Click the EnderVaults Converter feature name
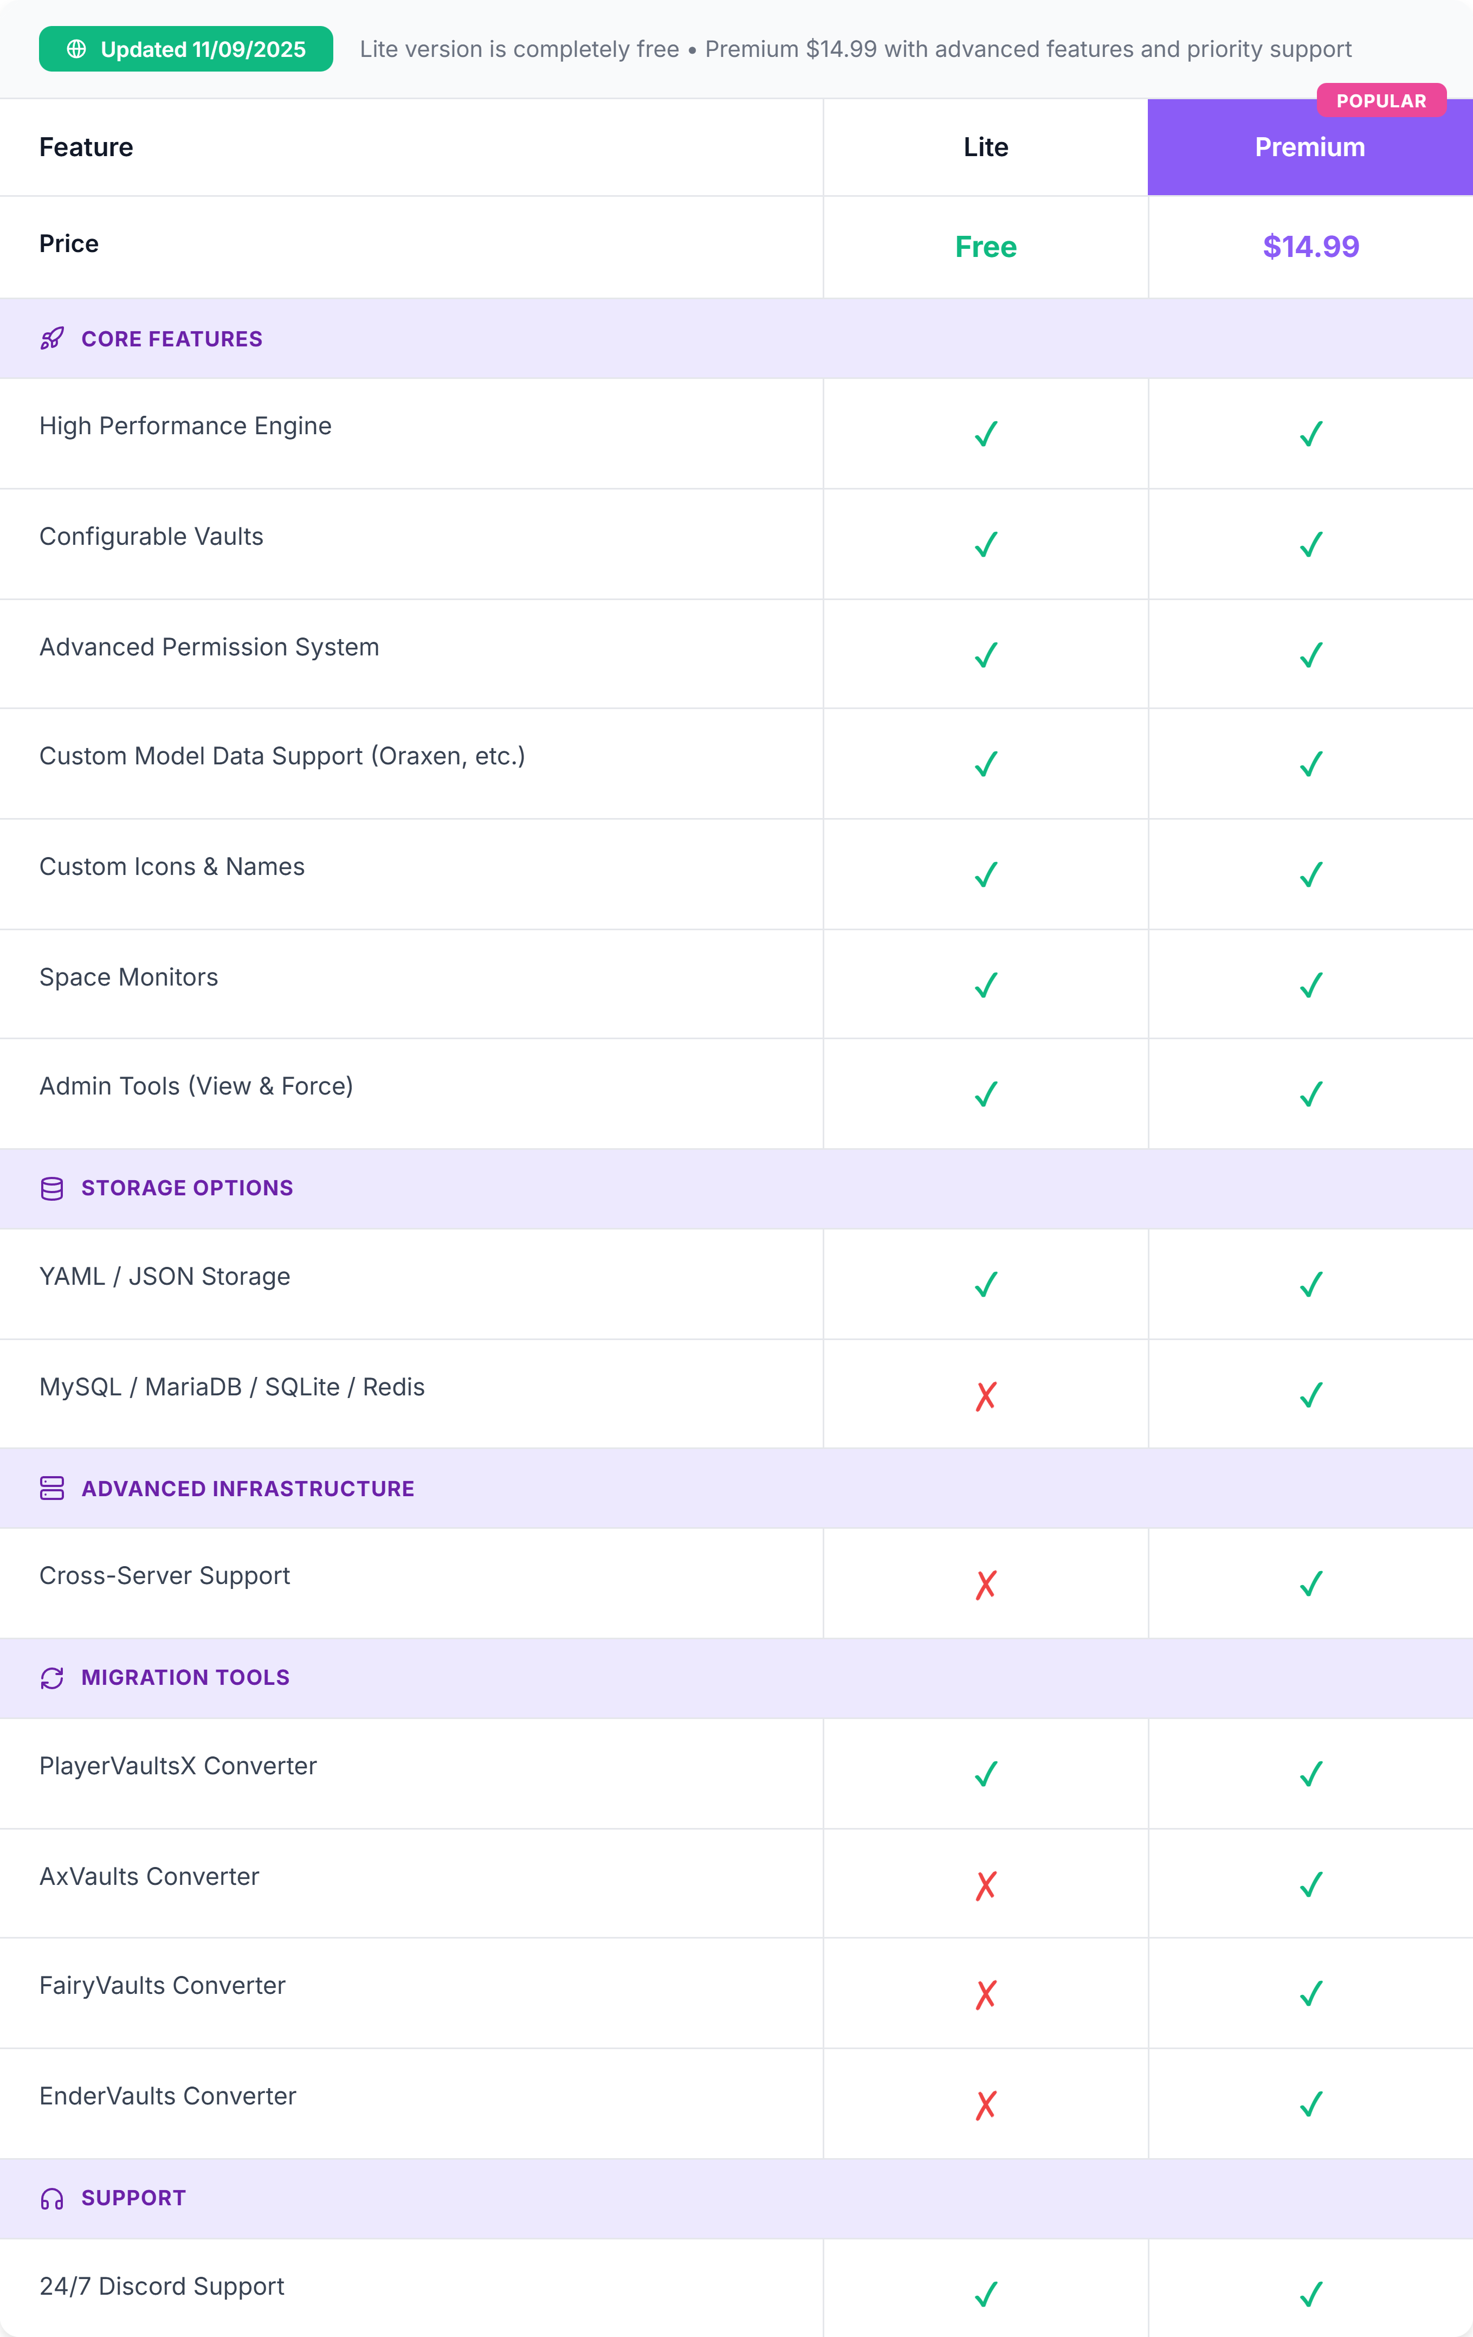This screenshot has height=2337, width=1473. (x=168, y=2096)
